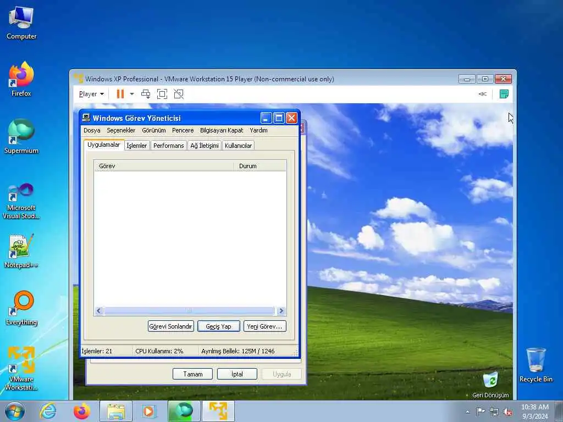Show hidden tray icons arrow
This screenshot has width=563, height=422.
[467, 412]
